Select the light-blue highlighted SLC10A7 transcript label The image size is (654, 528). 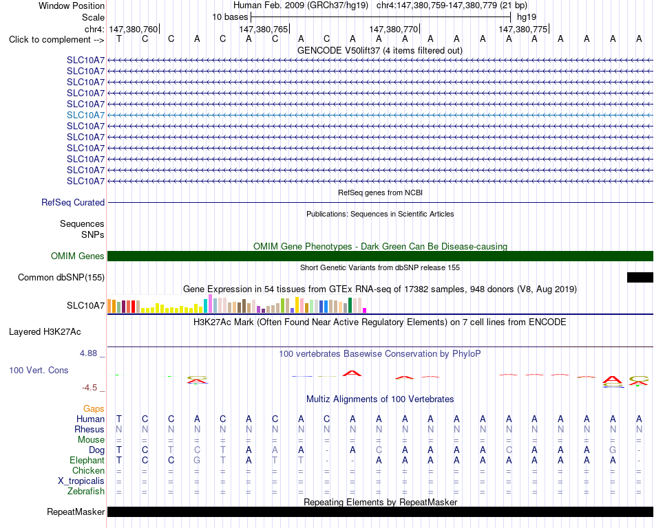tap(85, 115)
